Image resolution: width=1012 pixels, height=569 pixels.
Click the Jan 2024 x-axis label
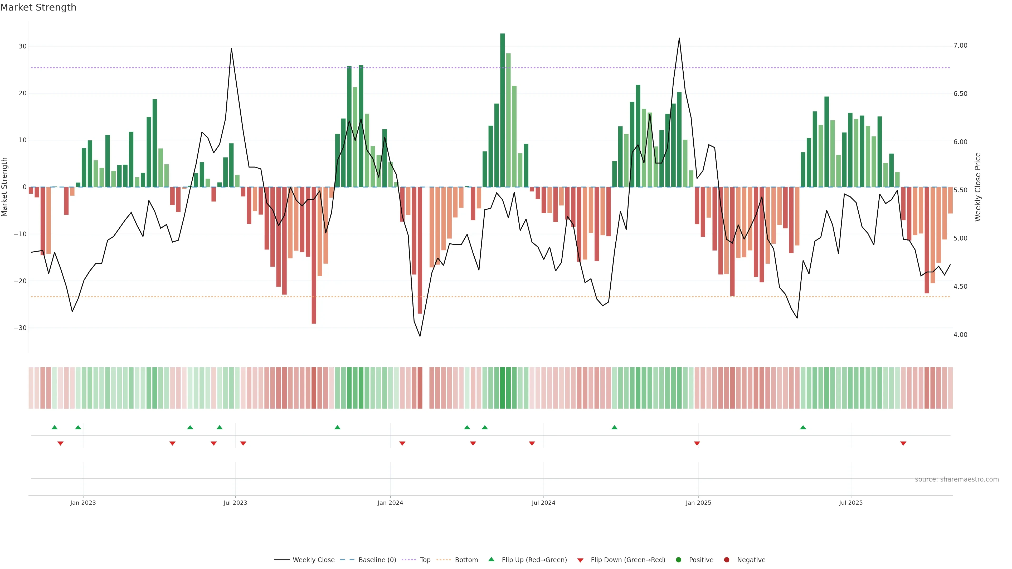point(390,503)
